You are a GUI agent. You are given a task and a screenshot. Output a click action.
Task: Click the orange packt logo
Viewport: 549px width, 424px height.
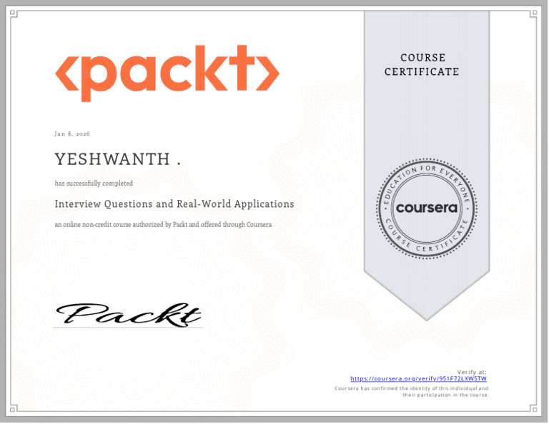(x=167, y=74)
